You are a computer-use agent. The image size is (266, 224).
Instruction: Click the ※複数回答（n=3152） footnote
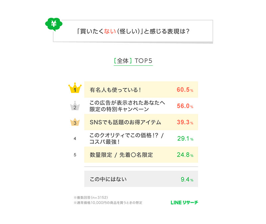pos(90,197)
